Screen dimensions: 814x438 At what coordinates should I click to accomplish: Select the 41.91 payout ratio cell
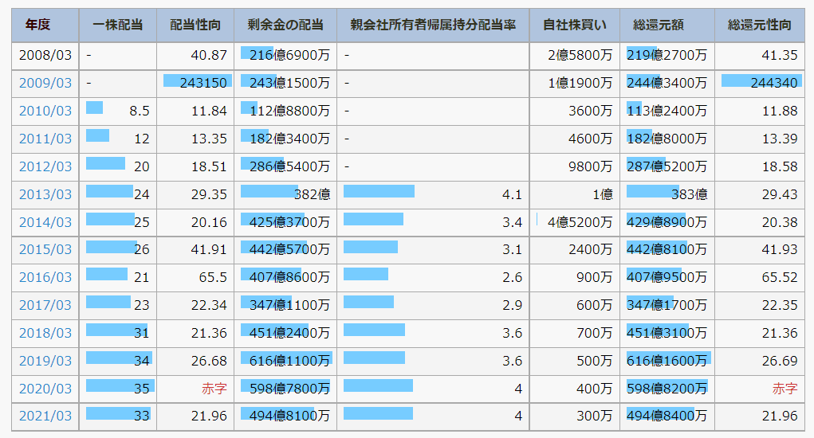point(195,250)
